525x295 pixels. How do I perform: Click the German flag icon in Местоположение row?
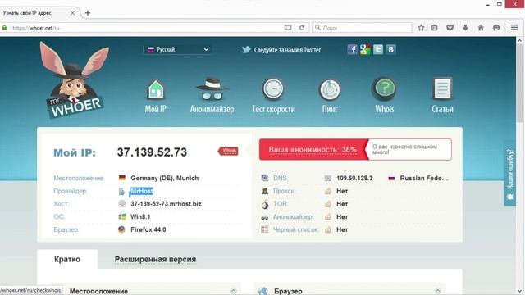122,178
